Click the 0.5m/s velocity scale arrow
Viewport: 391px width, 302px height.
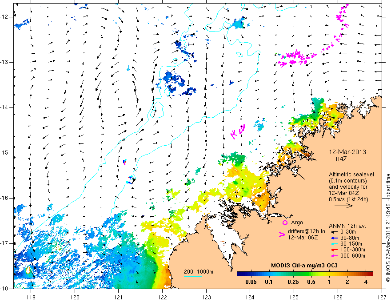pos(343,206)
